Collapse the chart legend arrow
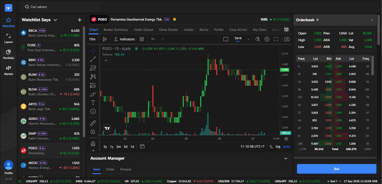The image size is (382, 184). coord(106,60)
